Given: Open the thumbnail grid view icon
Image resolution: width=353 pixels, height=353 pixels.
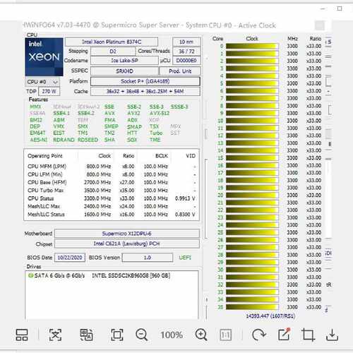Looking at the screenshot, I should [x=22, y=335].
